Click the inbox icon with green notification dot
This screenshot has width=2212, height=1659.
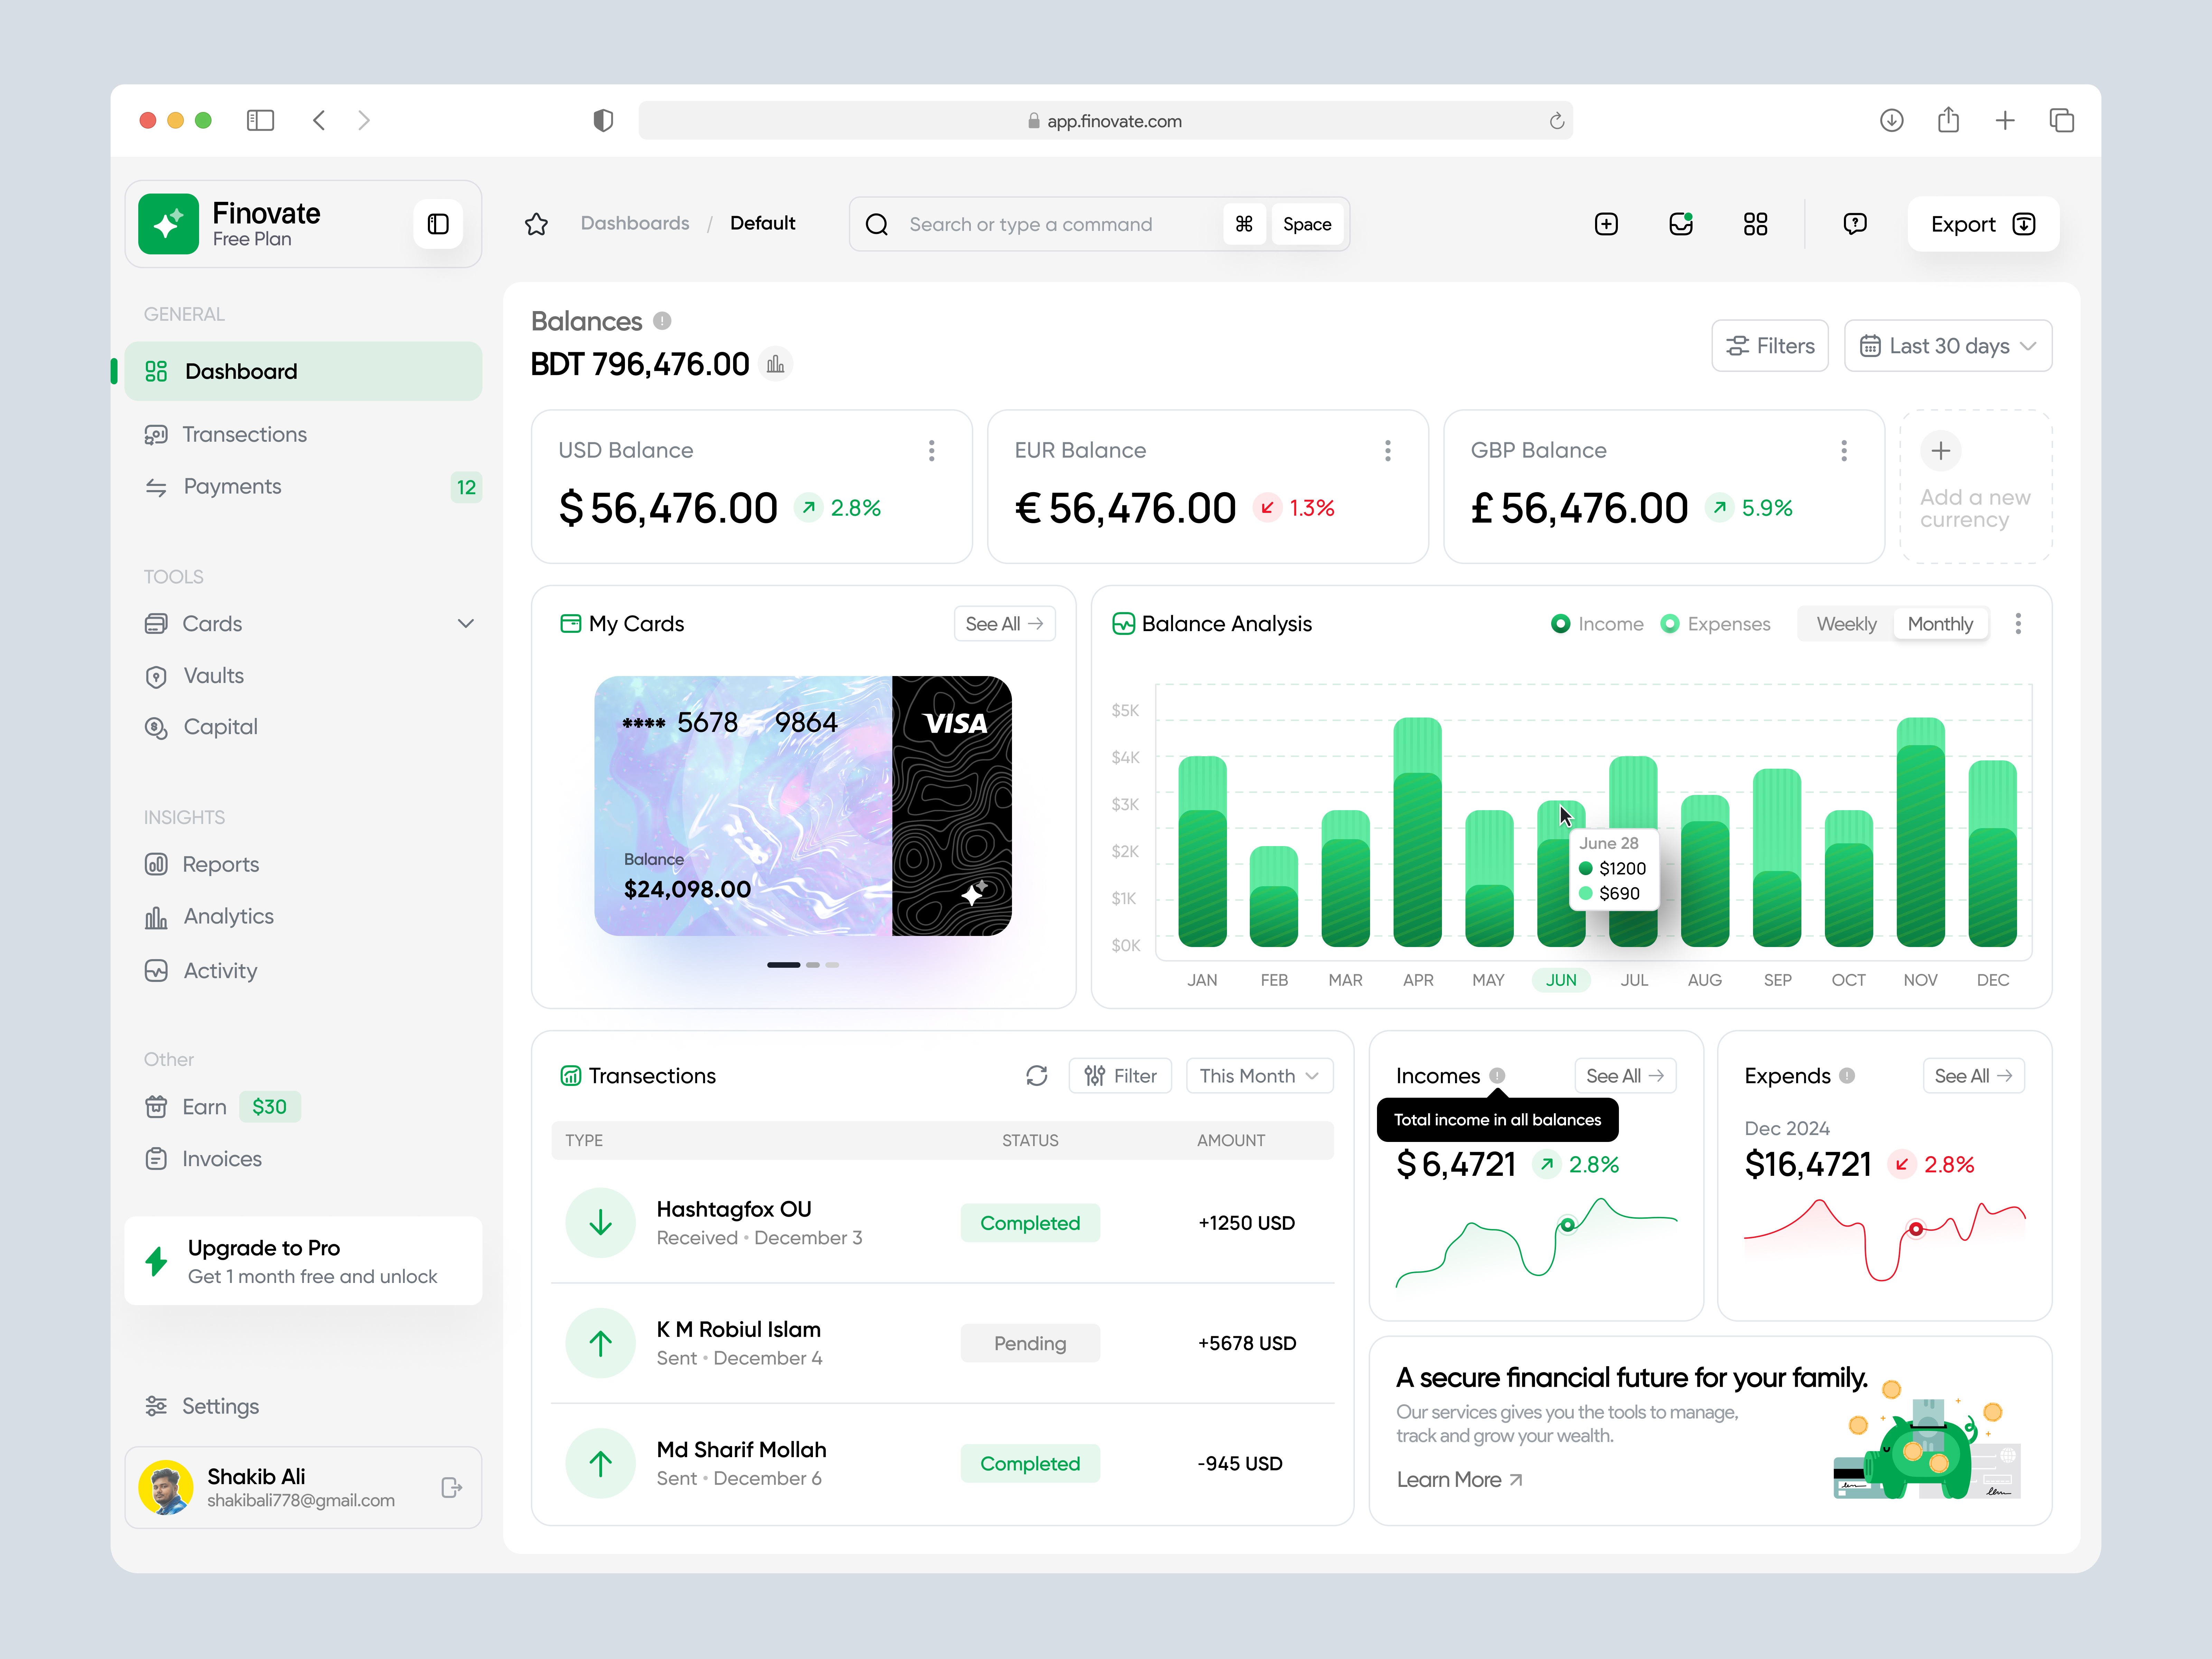[1681, 224]
